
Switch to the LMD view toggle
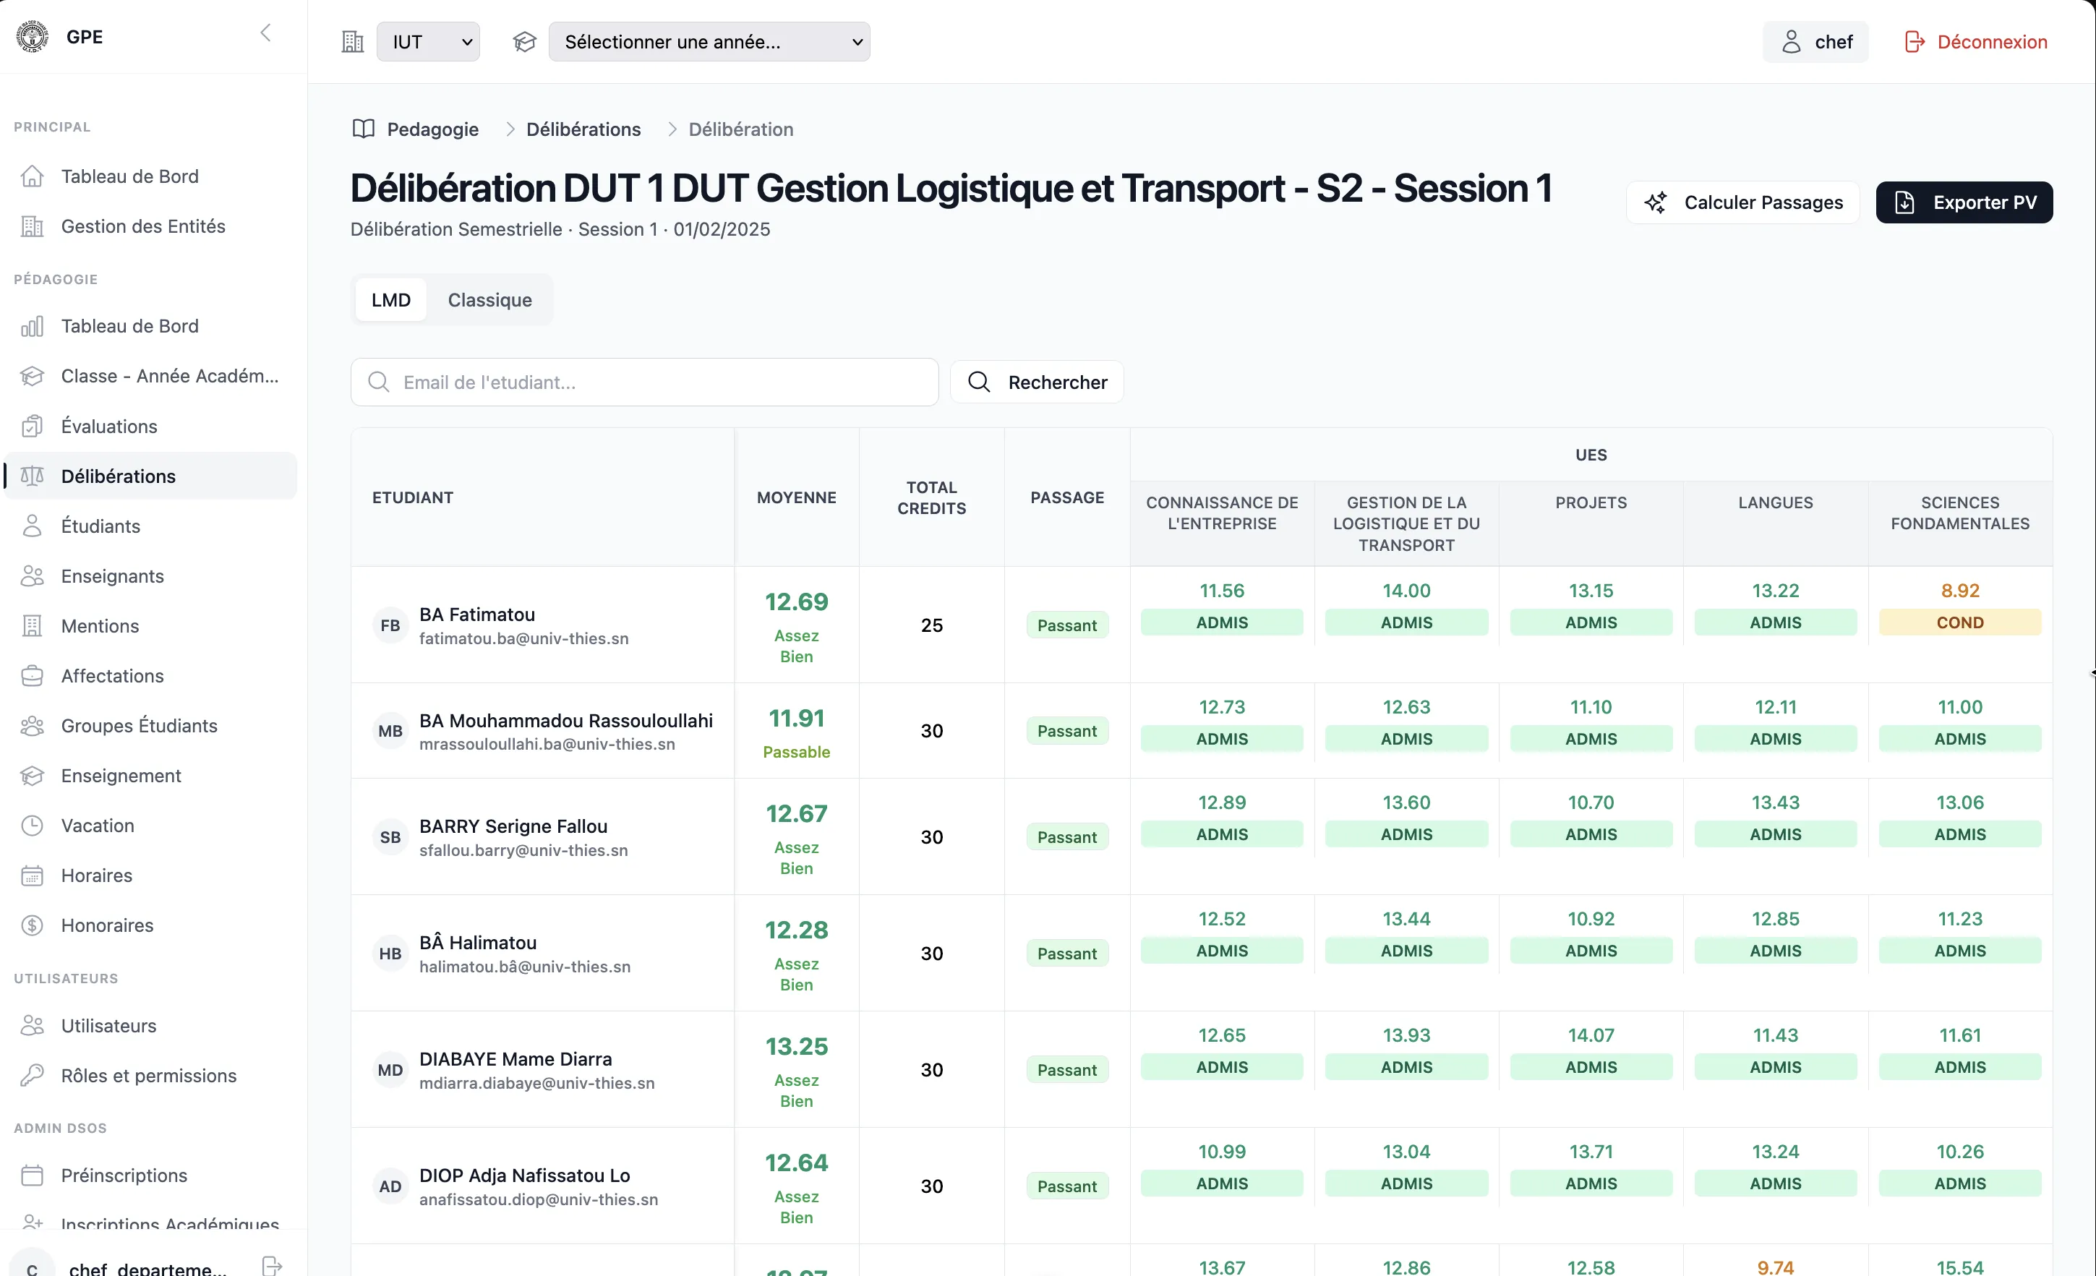pyautogui.click(x=391, y=299)
